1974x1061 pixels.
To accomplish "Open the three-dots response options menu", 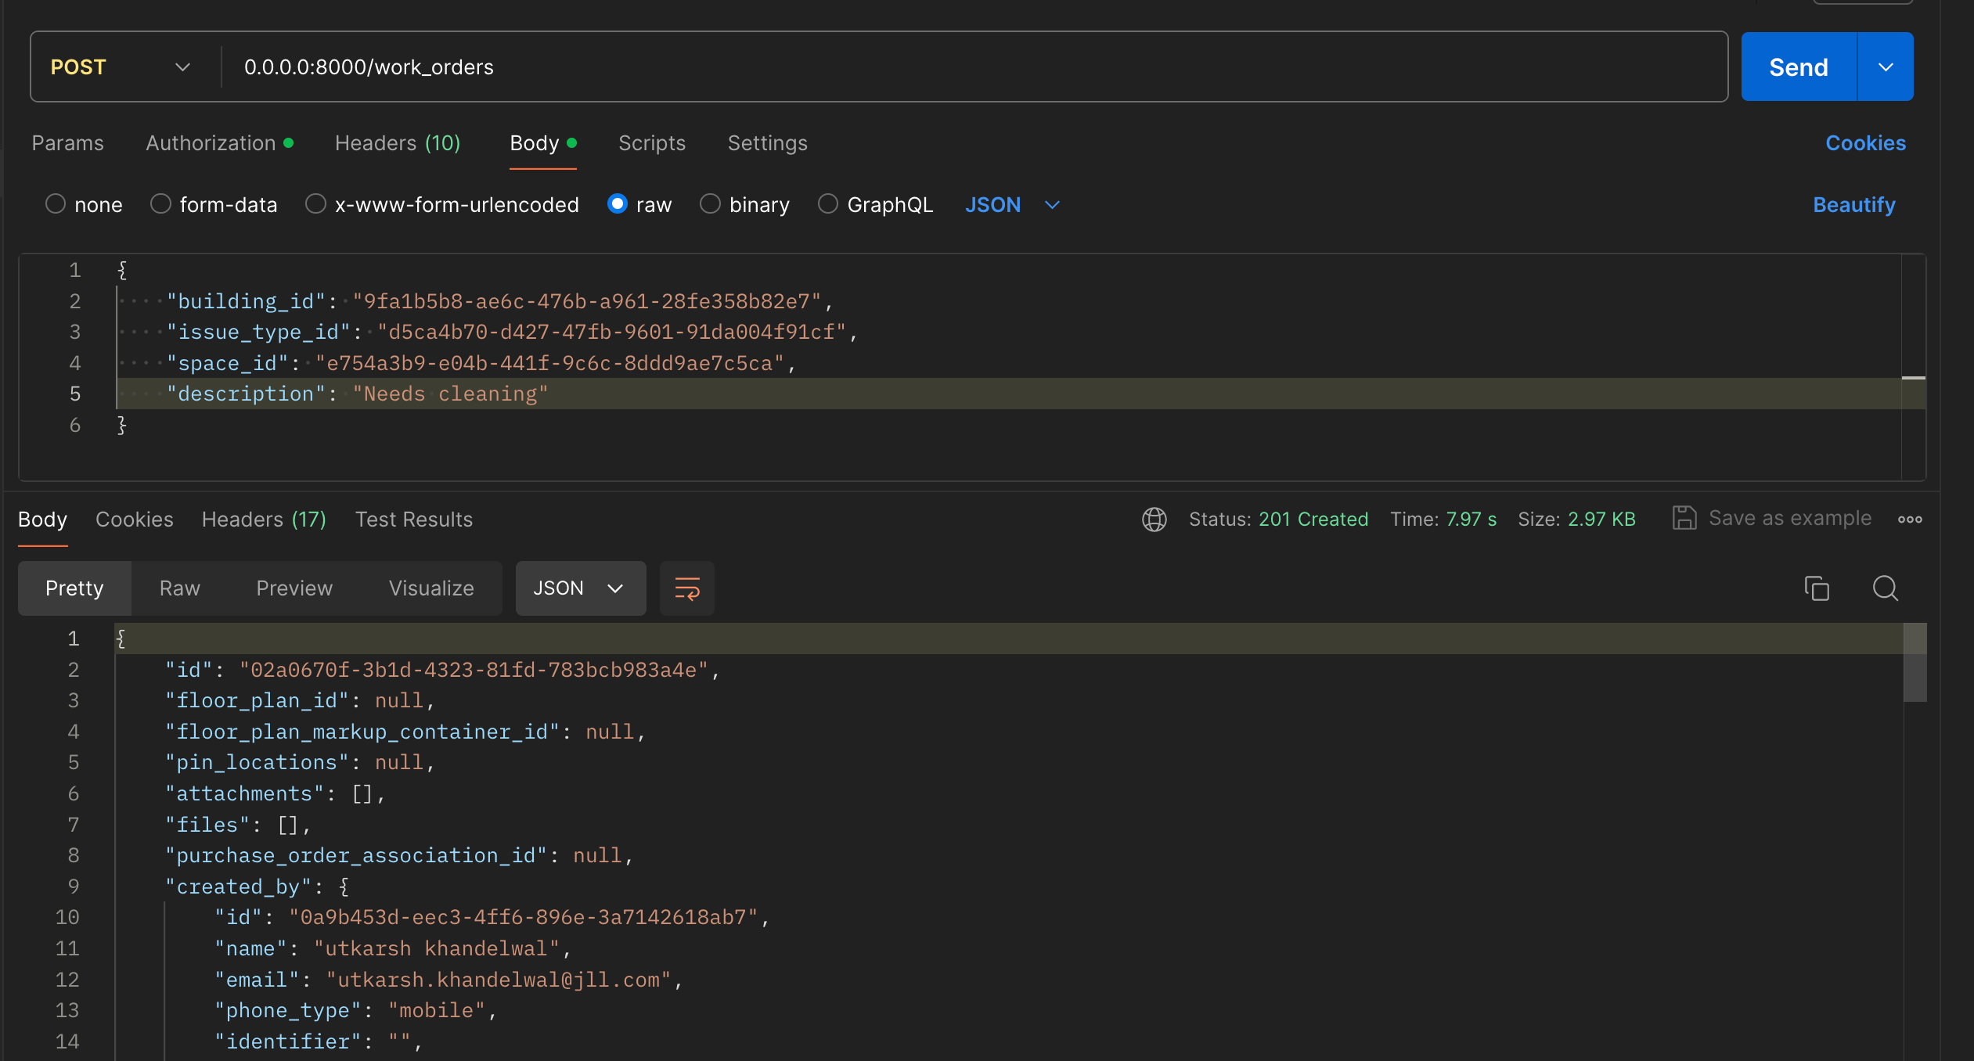I will pyautogui.click(x=1910, y=520).
